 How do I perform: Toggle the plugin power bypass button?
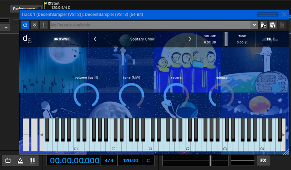[25, 25]
